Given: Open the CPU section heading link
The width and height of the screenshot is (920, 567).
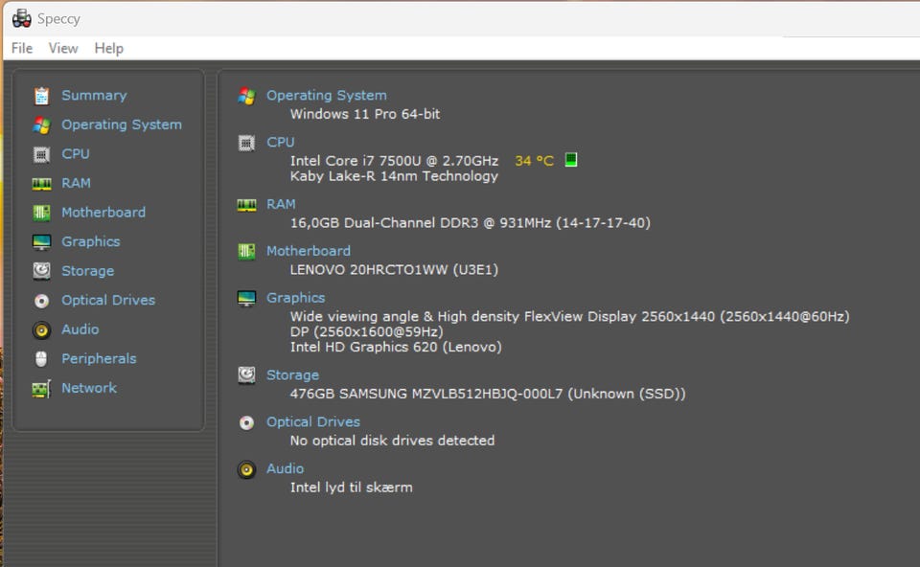Looking at the screenshot, I should tap(280, 142).
